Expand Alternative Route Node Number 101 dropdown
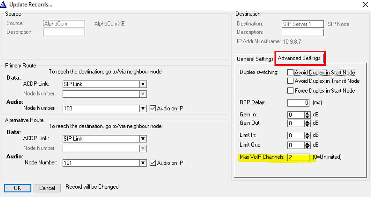371x197 pixels. click(x=143, y=163)
